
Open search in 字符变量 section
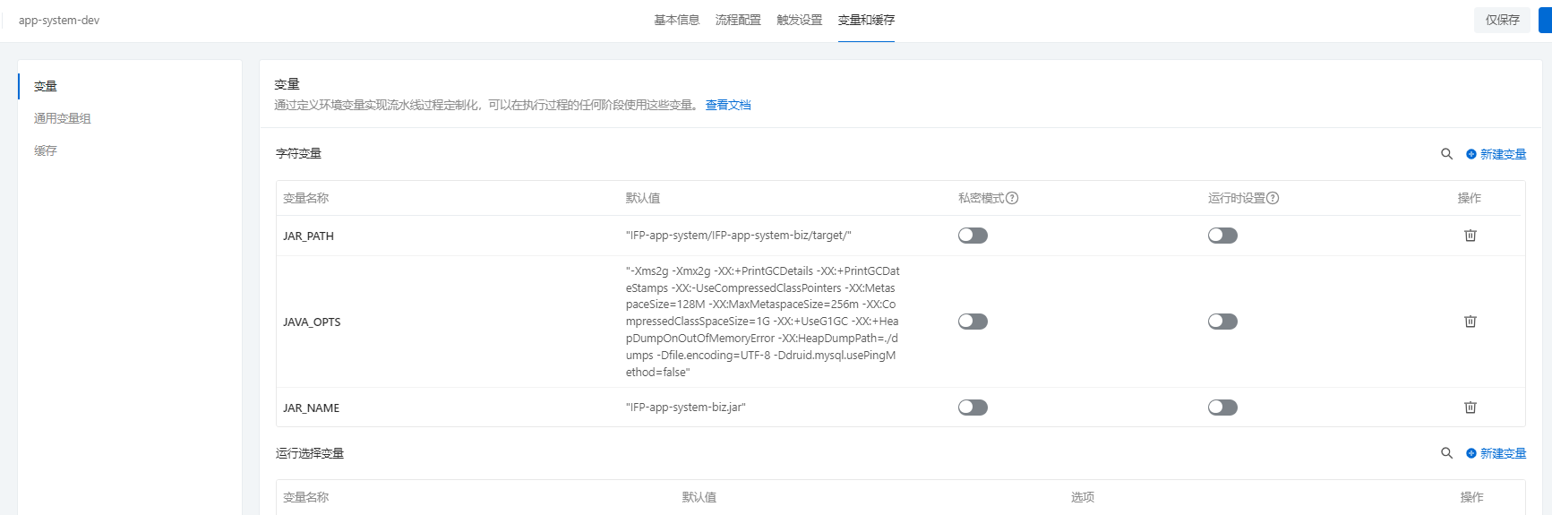click(x=1446, y=154)
